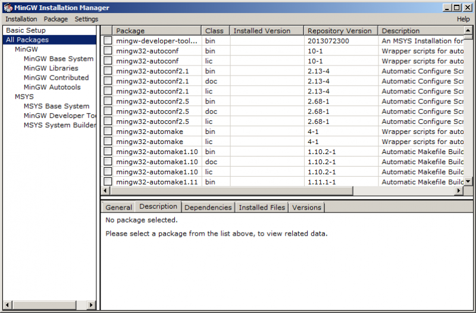476x313 pixels.
Task: Mark checkbox for mingw32-automake lic row
Action: (108, 141)
